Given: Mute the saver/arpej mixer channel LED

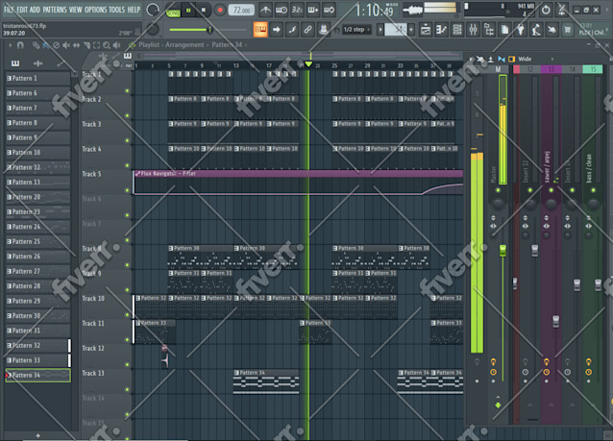Looking at the screenshot, I should [x=552, y=190].
